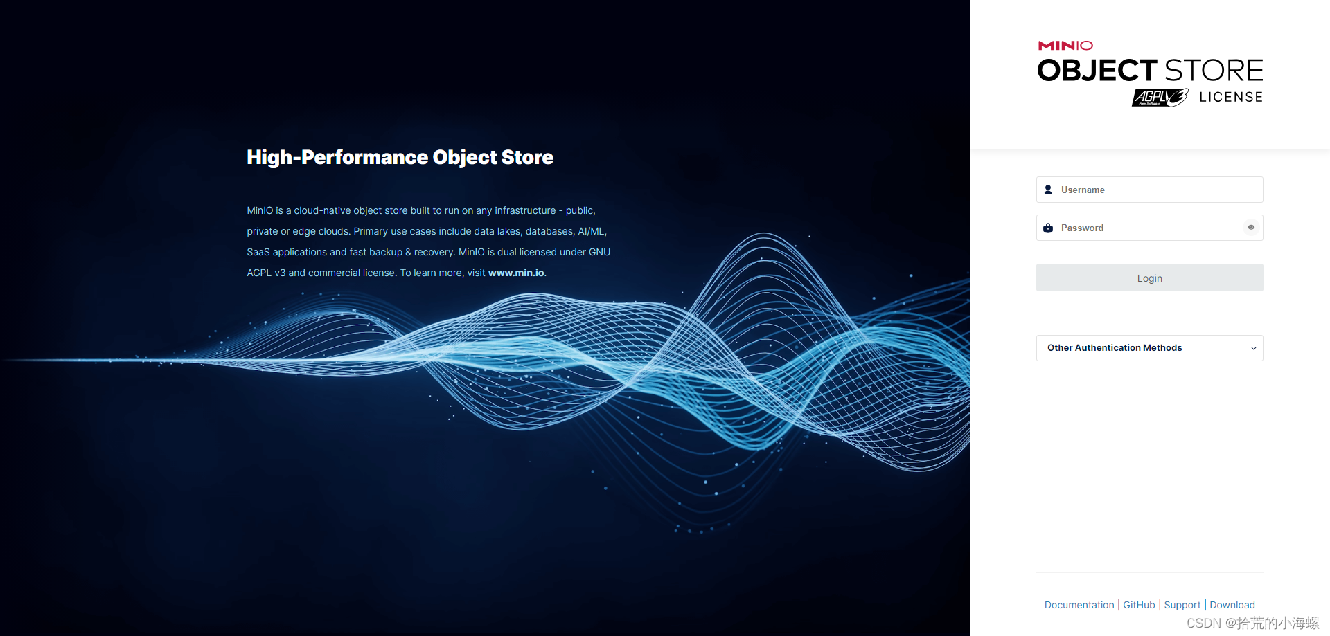Open the Documentation link
The height and width of the screenshot is (636, 1330).
click(1079, 605)
